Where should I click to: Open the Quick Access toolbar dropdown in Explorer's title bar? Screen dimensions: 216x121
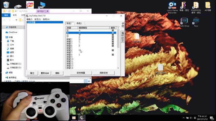16,11
